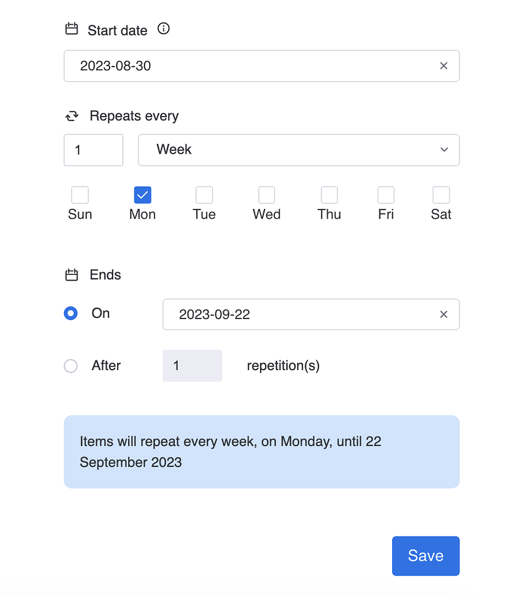Open the Week frequency dropdown
The image size is (507, 594).
point(299,150)
